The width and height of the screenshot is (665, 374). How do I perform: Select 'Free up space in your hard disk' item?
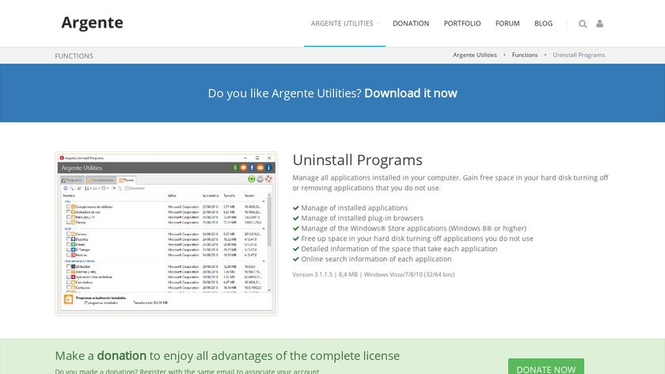pyautogui.click(x=417, y=239)
